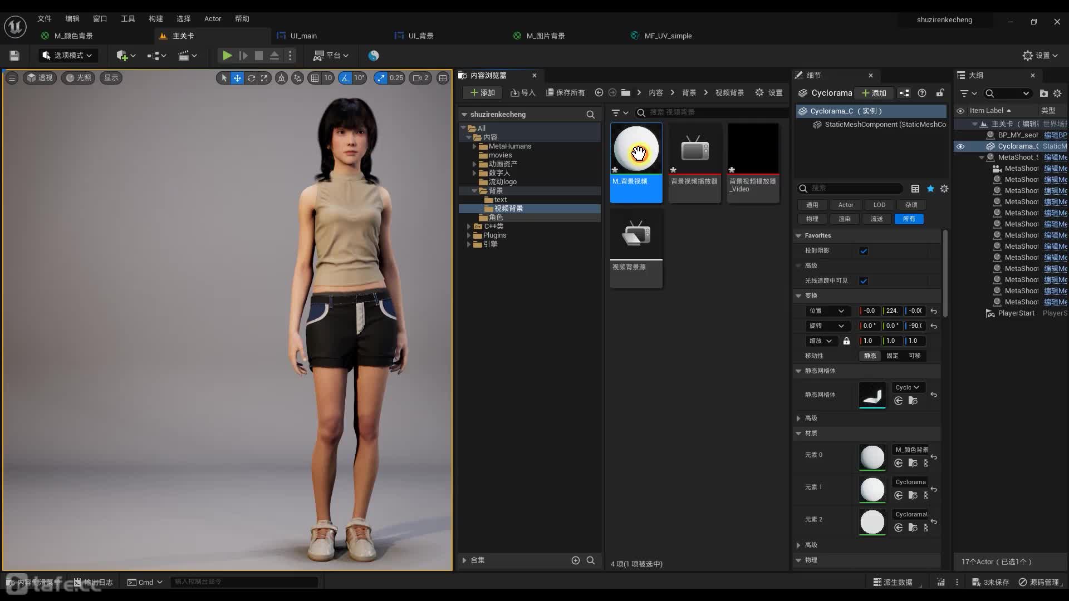Select the rotate gizmo tool in the viewport
The width and height of the screenshot is (1069, 601).
pos(251,78)
